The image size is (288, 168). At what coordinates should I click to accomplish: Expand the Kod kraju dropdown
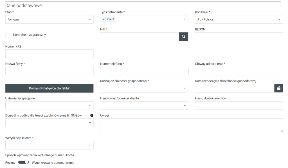click(239, 19)
